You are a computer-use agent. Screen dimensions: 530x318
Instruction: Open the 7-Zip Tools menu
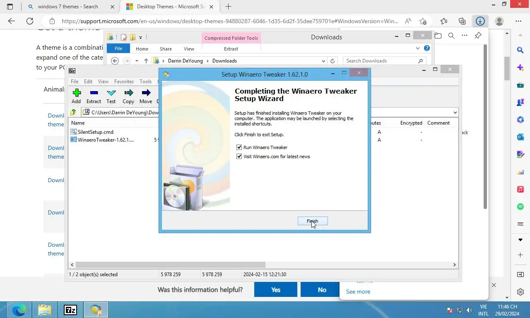click(x=145, y=82)
